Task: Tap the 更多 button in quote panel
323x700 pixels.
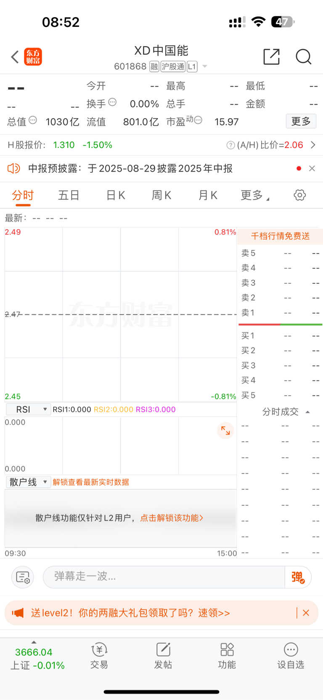Action: coord(301,121)
